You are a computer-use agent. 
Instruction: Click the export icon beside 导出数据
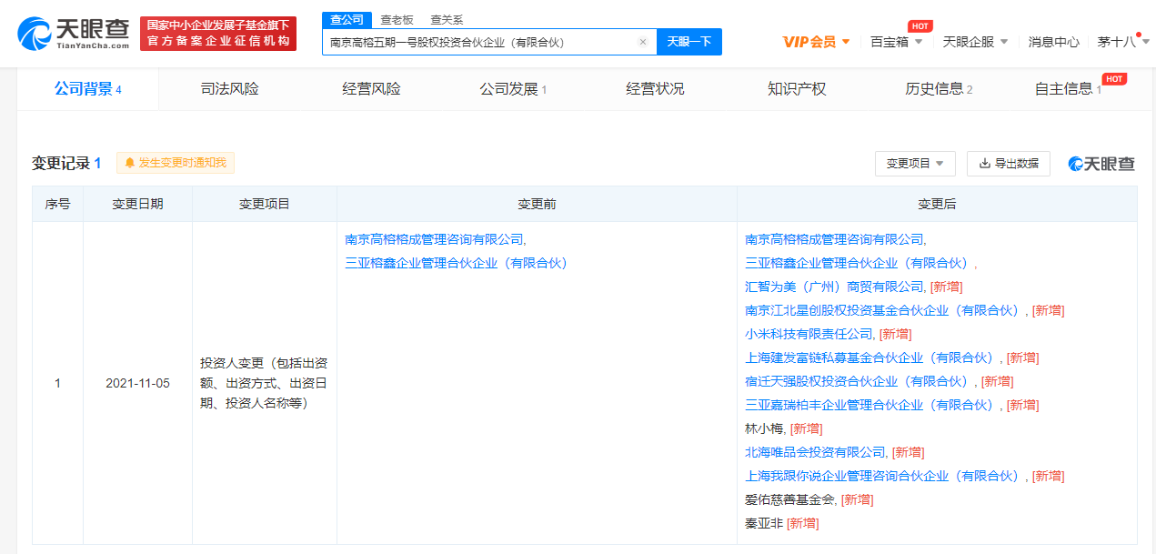(984, 164)
